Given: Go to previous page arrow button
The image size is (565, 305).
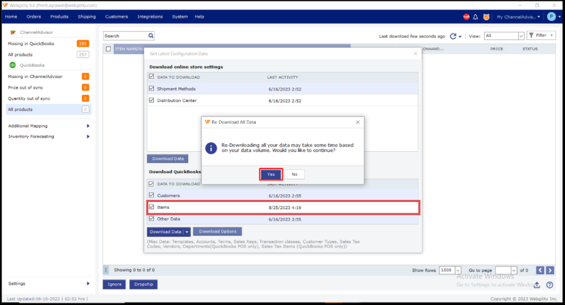Looking at the screenshot, I should point(540,270).
